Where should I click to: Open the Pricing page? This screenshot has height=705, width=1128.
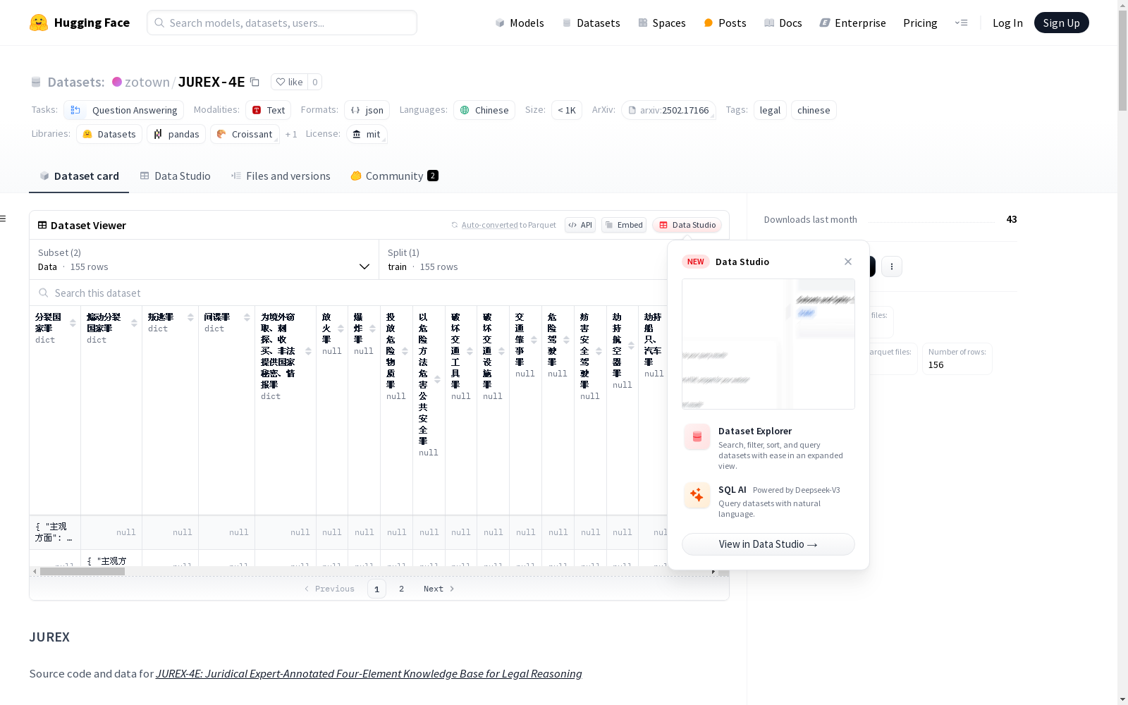[920, 23]
